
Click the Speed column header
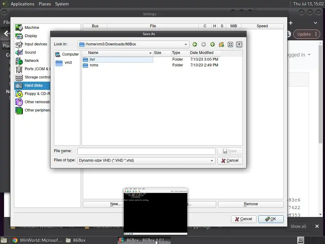[262, 26]
